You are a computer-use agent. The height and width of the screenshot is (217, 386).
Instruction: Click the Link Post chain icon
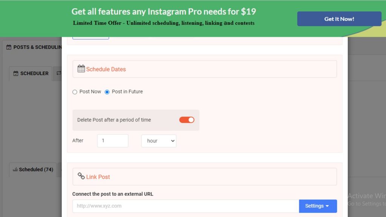[x=81, y=176]
